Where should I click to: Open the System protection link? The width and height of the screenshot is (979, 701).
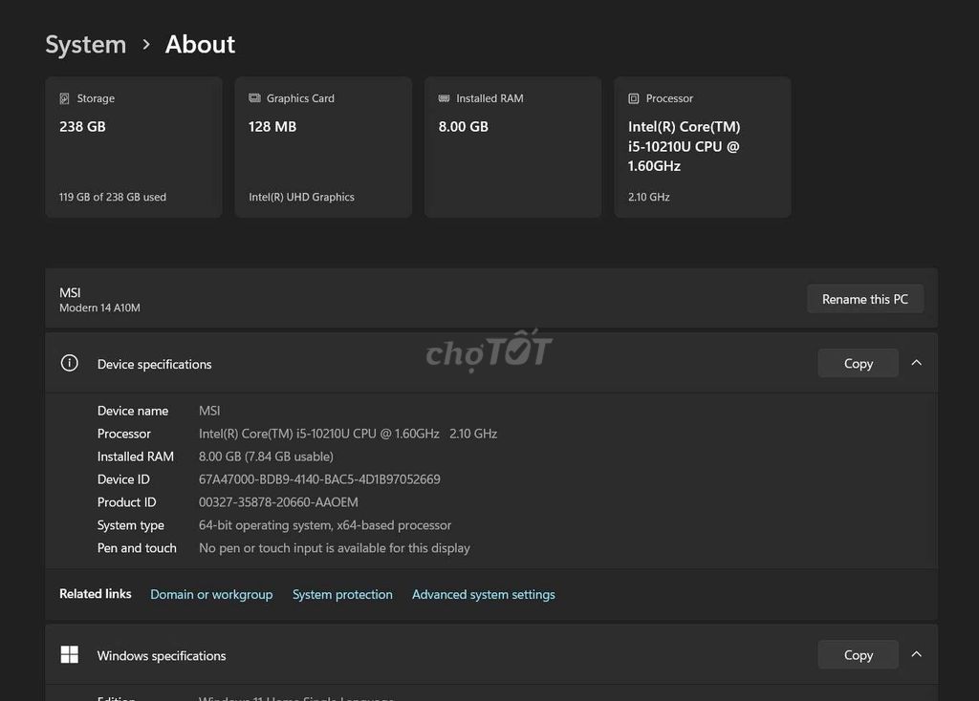coord(342,594)
